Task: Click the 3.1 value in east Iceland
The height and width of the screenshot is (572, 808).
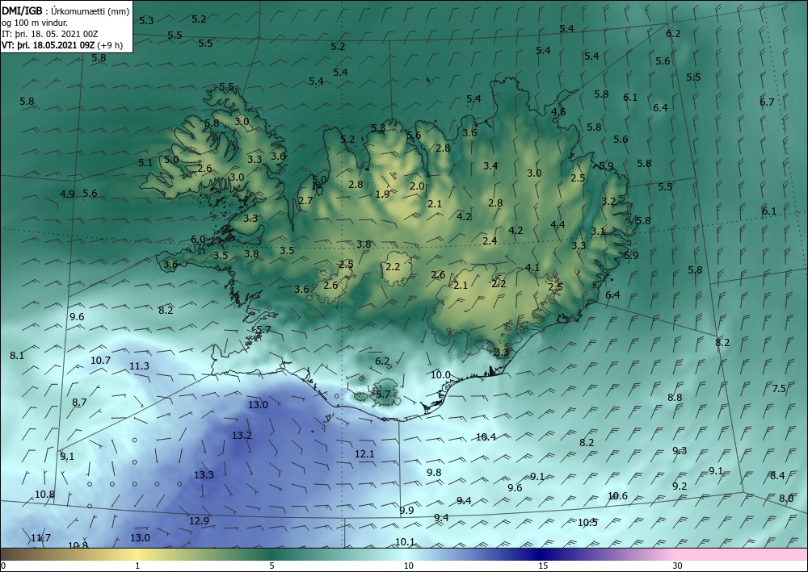Action: 598,231
